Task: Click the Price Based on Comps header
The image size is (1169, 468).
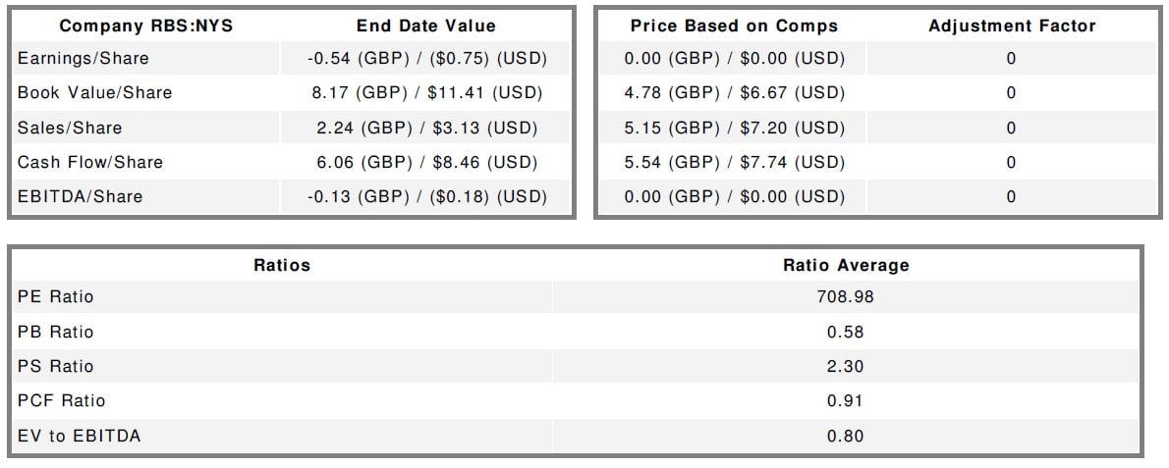Action: point(734,26)
